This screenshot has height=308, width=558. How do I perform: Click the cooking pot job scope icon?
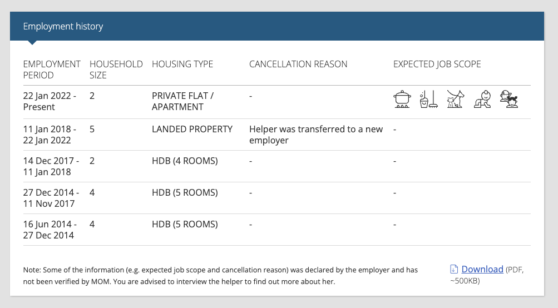point(402,99)
